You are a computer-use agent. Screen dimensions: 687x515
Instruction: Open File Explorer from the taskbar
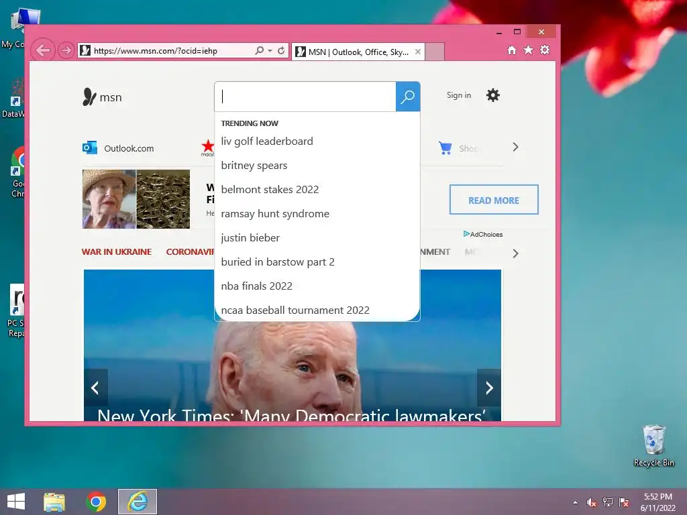coord(54,502)
